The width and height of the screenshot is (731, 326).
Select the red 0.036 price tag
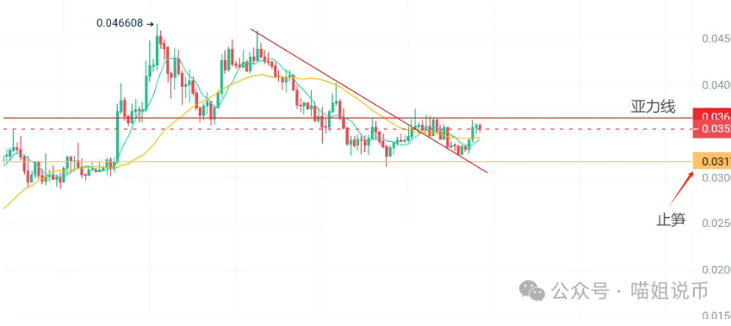tap(712, 115)
